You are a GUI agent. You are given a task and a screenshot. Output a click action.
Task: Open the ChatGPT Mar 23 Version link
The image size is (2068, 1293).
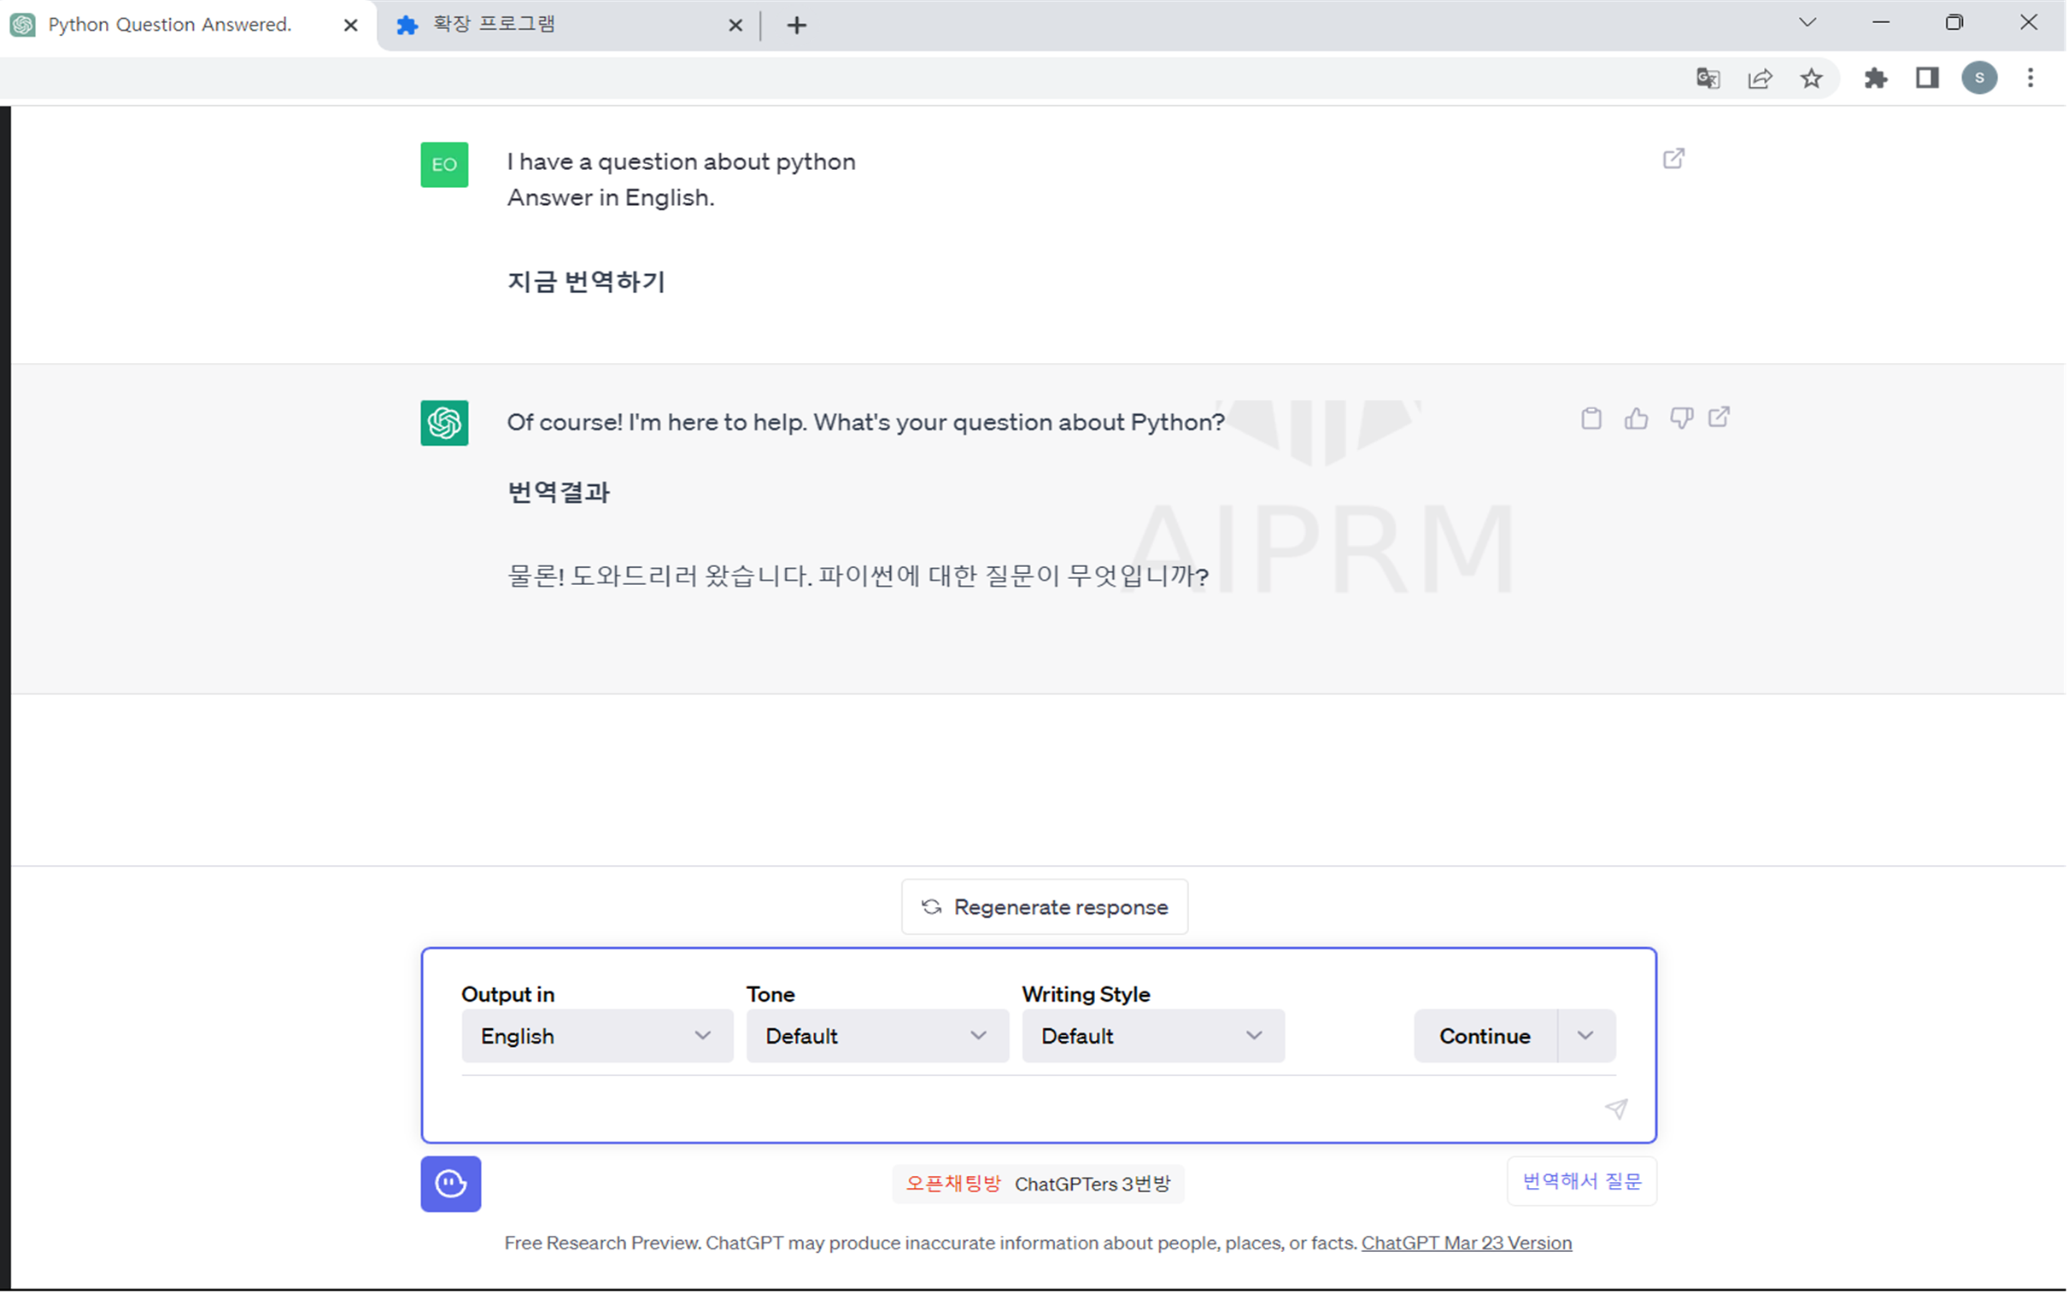coord(1466,1243)
